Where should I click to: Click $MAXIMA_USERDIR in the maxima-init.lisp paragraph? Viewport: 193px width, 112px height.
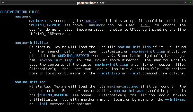coord(74,56)
